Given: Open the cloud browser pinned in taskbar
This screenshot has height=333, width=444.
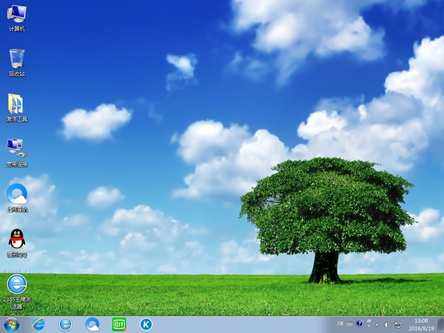Looking at the screenshot, I should [x=92, y=324].
